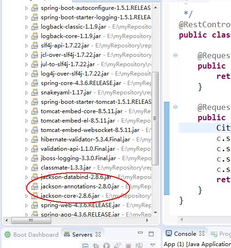Click the Servers tab icon

pyautogui.click(x=67, y=234)
